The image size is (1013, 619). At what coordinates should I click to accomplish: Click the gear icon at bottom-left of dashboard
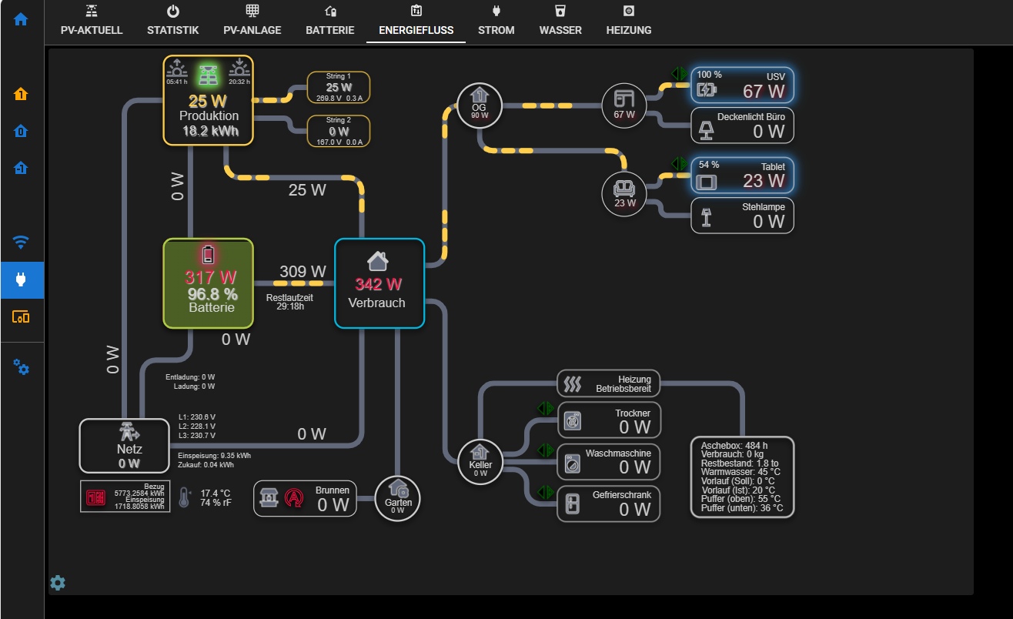coord(58,583)
